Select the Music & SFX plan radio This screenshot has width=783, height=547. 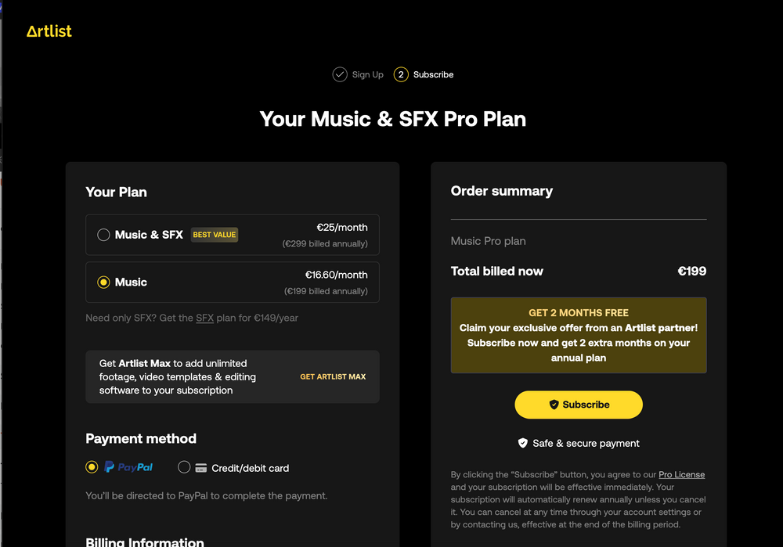click(103, 235)
